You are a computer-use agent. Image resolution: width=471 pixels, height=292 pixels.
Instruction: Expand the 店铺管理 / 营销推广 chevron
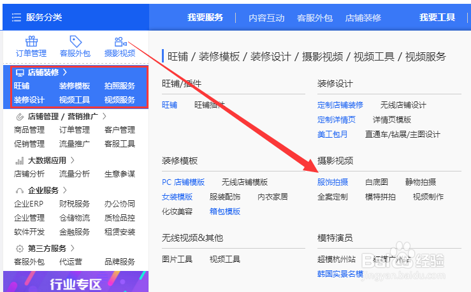click(105, 116)
